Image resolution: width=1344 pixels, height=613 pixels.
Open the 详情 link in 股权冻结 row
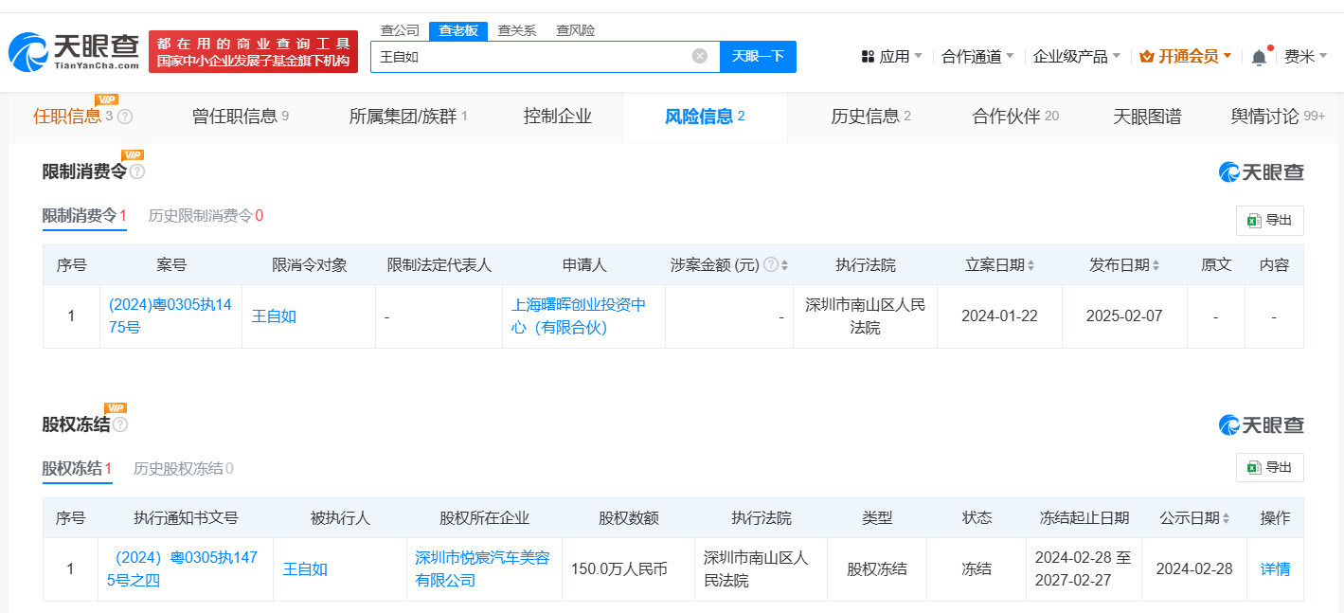[1275, 569]
